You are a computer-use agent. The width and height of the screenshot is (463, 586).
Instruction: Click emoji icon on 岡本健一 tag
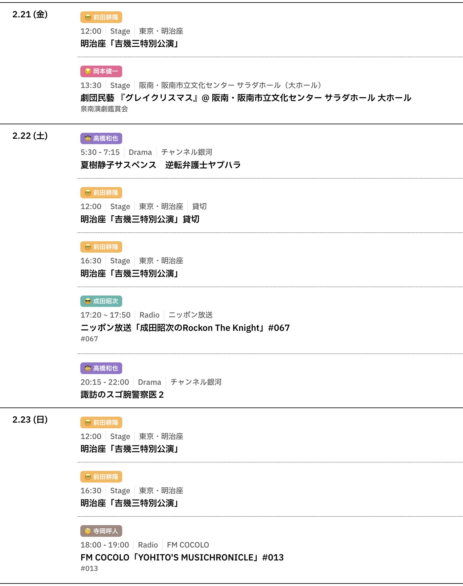click(88, 72)
